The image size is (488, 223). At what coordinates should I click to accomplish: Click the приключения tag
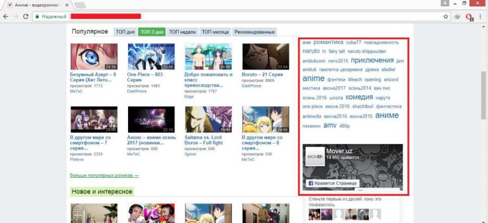tap(372, 60)
